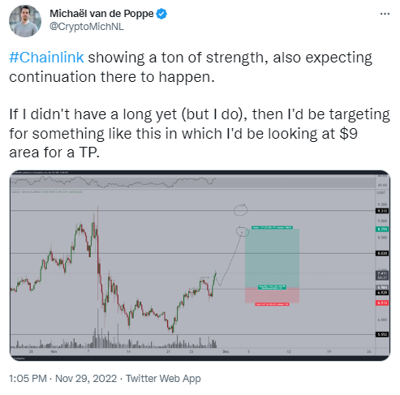Open the 1:05 PM Nov 29, 2022 timestamp

(x=62, y=378)
